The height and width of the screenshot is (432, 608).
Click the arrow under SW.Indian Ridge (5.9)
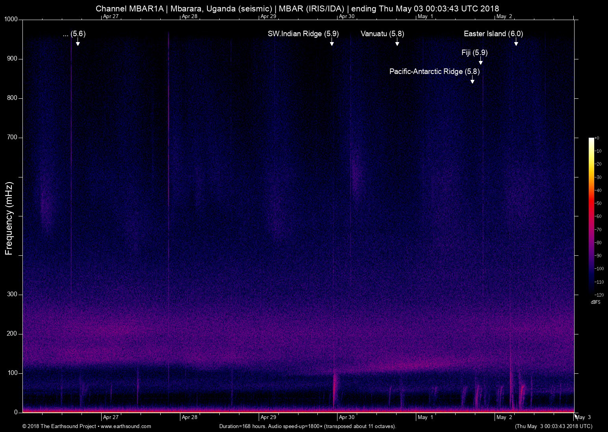coord(332,42)
